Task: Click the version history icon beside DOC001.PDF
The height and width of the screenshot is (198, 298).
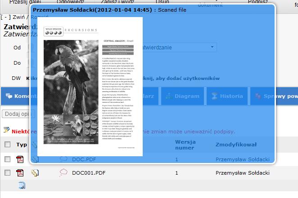Action: 35,172
